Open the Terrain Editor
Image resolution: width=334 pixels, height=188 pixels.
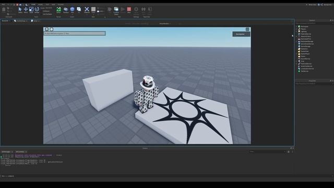[x=58, y=10]
